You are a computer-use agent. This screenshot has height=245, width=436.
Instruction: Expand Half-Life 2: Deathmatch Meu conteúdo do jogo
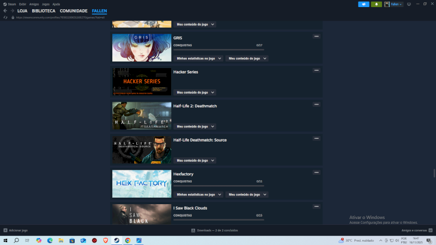pos(195,126)
